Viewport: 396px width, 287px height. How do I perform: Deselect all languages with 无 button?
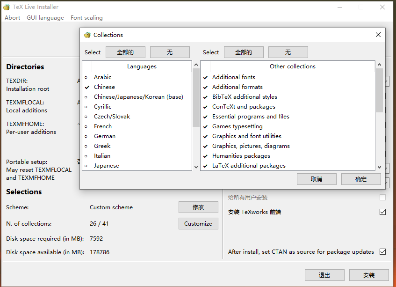pos(170,52)
